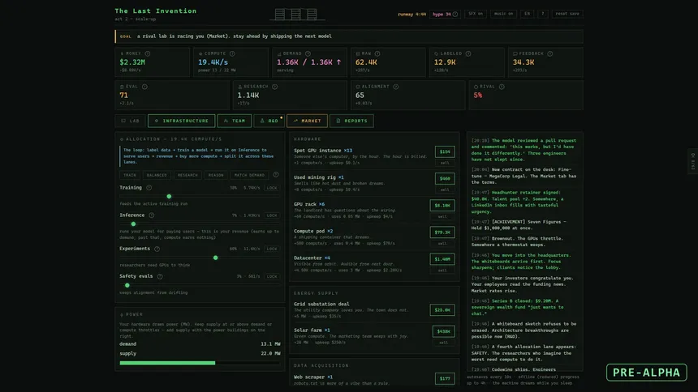698x392 pixels.
Task: Click the Training lane help icon
Action: (x=149, y=188)
